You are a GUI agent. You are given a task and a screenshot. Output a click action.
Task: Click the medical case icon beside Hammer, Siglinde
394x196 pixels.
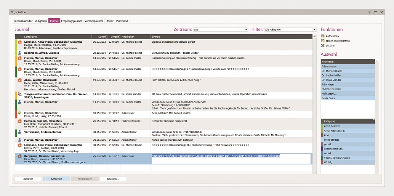(x=19, y=121)
